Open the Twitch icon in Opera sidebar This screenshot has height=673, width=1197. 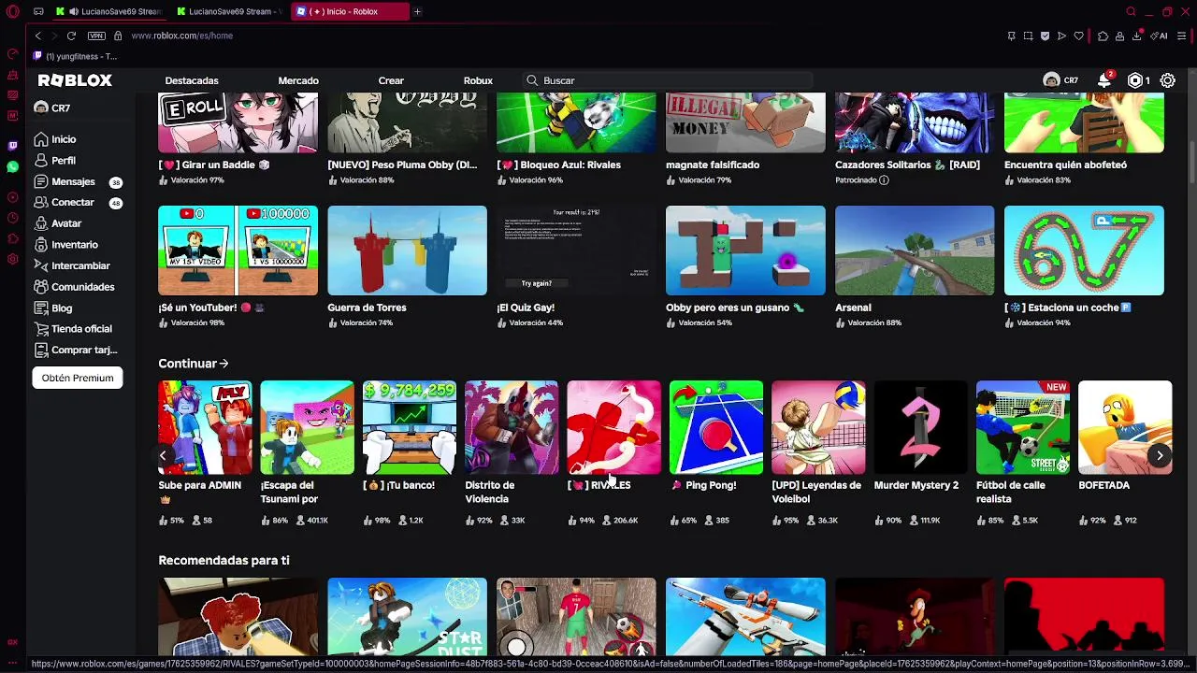[13, 146]
